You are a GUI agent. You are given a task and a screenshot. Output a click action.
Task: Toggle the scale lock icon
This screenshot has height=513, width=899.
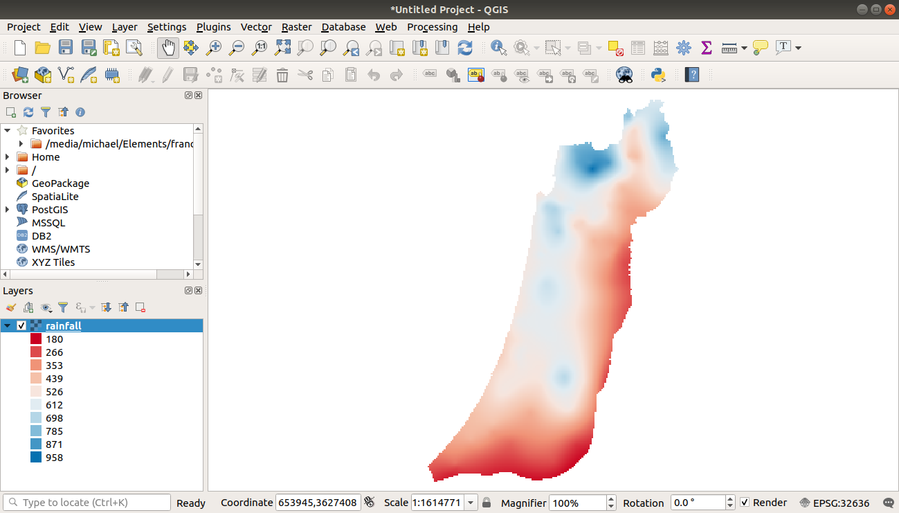[x=487, y=503]
